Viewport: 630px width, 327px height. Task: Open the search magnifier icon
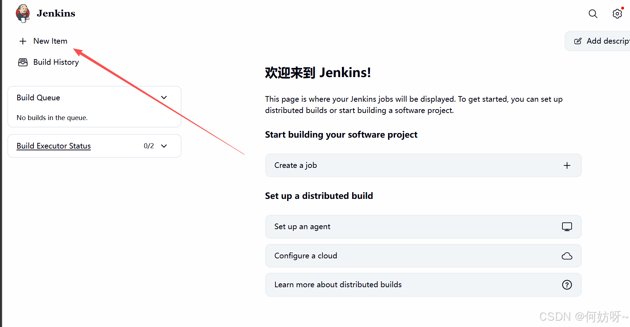593,14
